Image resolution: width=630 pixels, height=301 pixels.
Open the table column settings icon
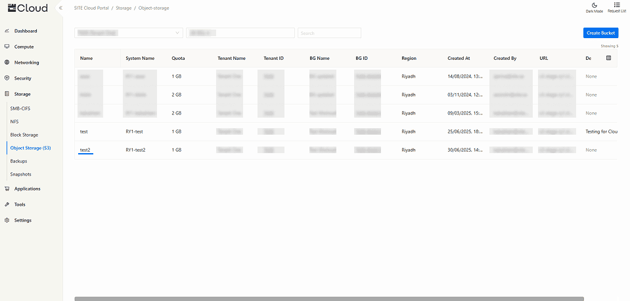pyautogui.click(x=608, y=58)
